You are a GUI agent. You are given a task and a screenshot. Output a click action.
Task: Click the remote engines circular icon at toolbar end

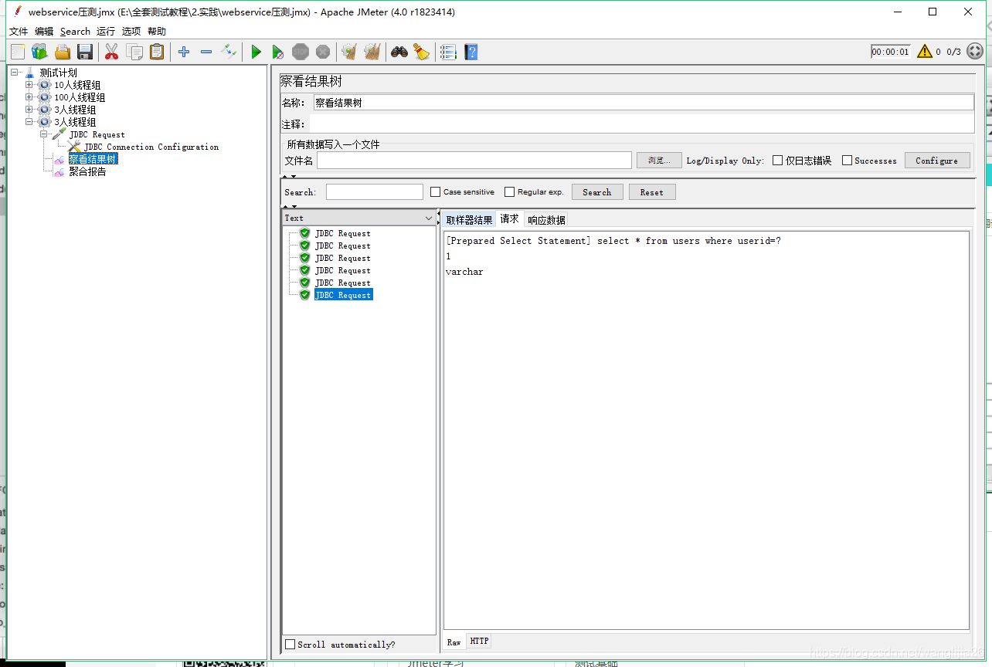point(975,52)
